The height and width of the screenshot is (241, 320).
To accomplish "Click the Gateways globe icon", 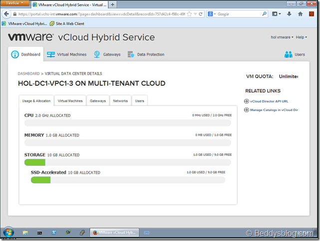I will point(97,54).
